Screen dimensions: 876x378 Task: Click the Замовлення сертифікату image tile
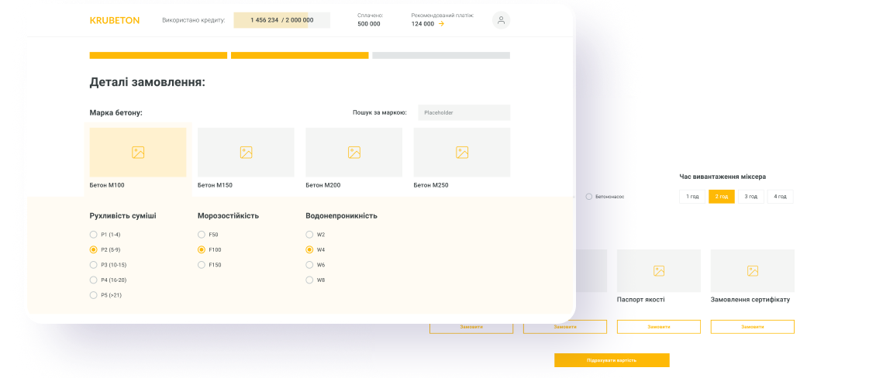click(752, 270)
